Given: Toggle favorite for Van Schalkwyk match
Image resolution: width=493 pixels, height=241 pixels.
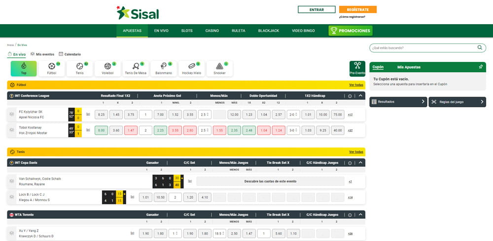Looking at the screenshot, I should click(12, 181).
